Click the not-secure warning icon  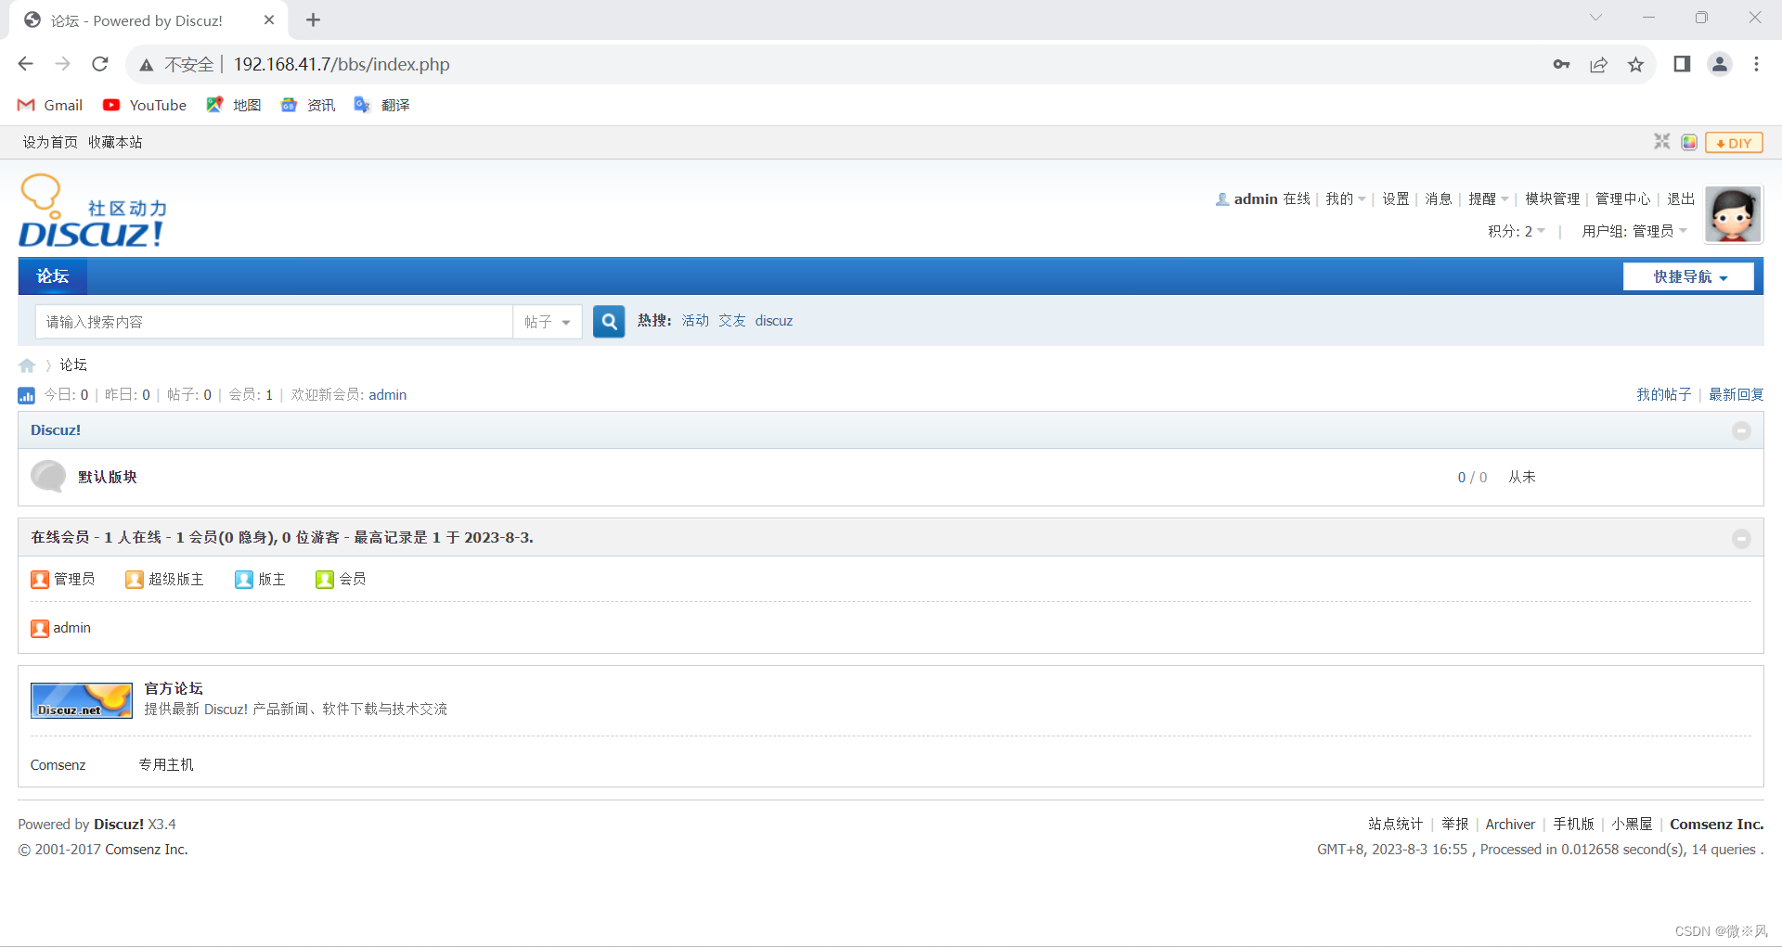pyautogui.click(x=147, y=65)
